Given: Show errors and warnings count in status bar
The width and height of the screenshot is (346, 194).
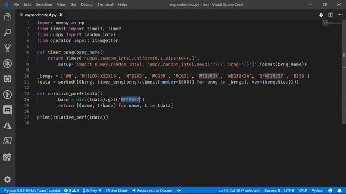Looking at the screenshot, I should click(72, 190).
